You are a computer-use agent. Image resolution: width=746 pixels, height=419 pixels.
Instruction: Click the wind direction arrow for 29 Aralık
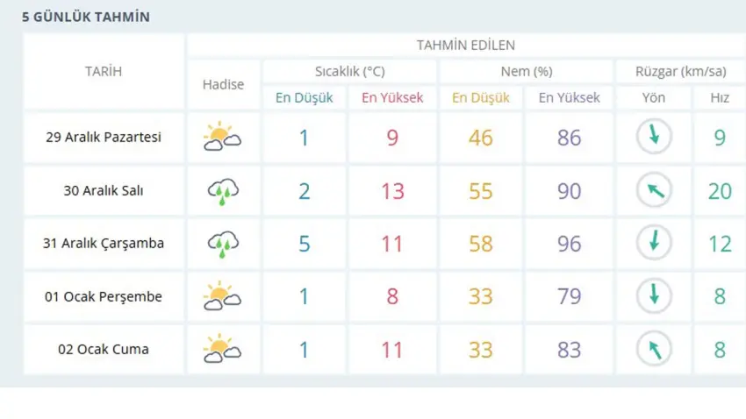(654, 138)
